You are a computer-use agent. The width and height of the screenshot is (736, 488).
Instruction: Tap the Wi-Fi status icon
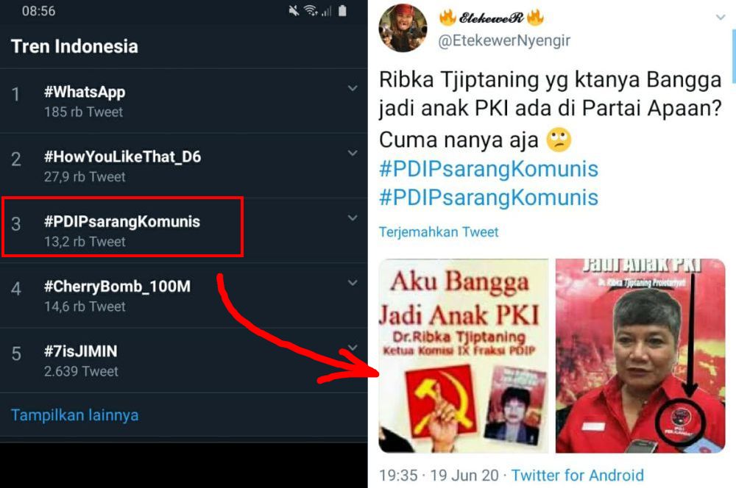click(310, 11)
